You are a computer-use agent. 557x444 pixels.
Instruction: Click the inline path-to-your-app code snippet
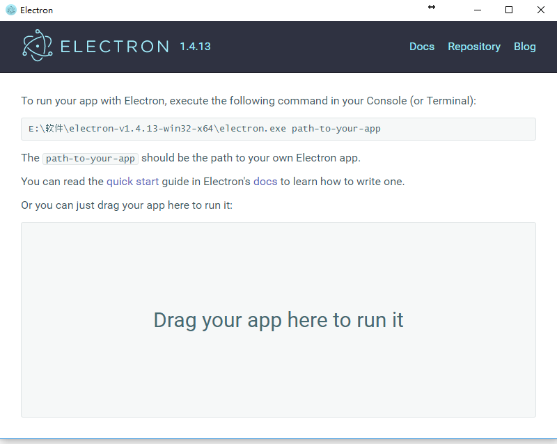pos(91,159)
